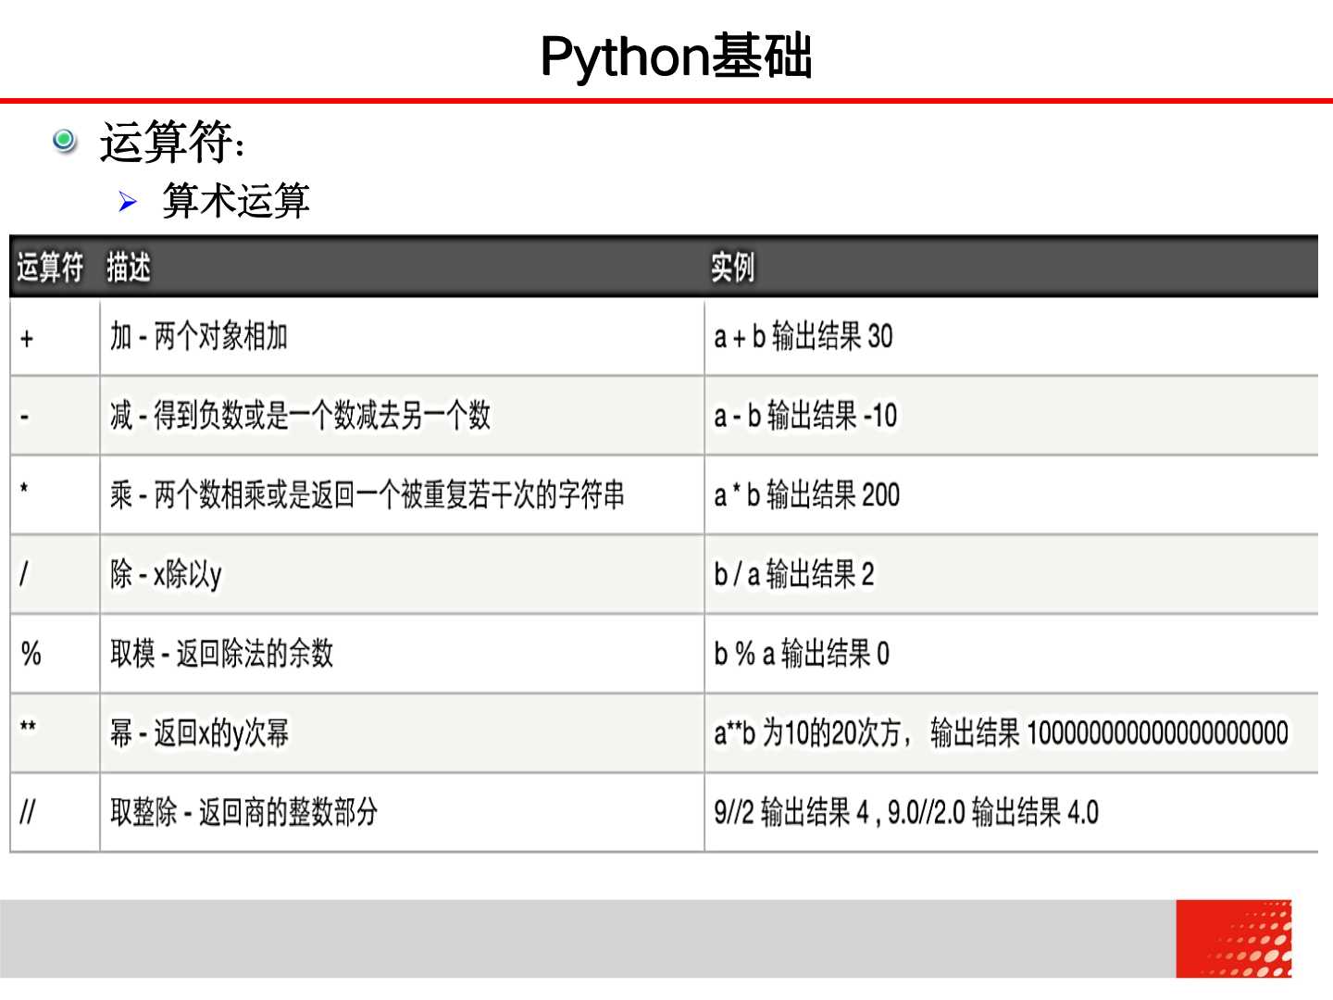Click the blue arrow bullet before 算术运算
The height and width of the screenshot is (1000, 1333).
pyautogui.click(x=128, y=202)
